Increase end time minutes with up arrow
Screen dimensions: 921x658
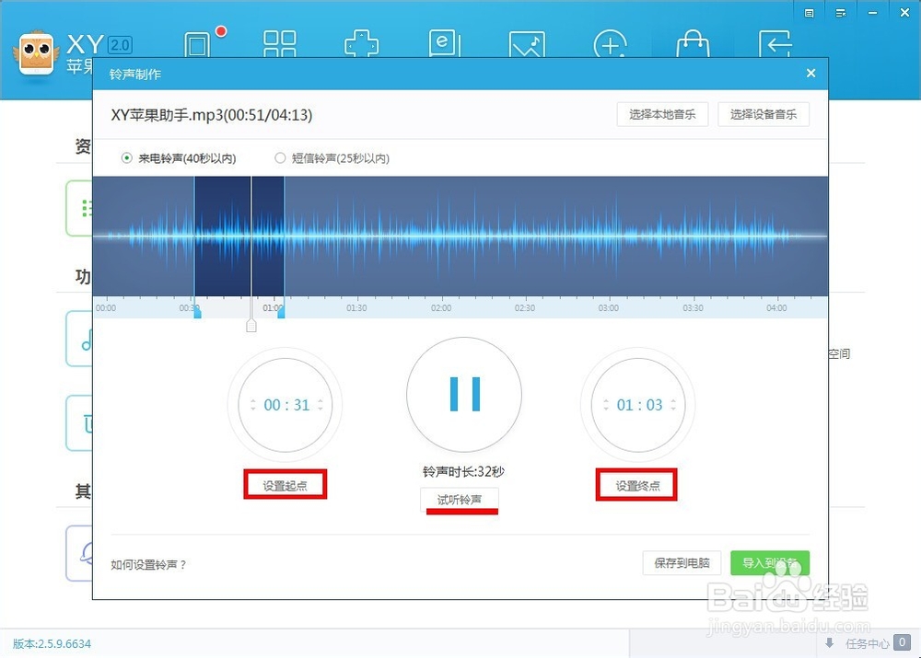(606, 401)
